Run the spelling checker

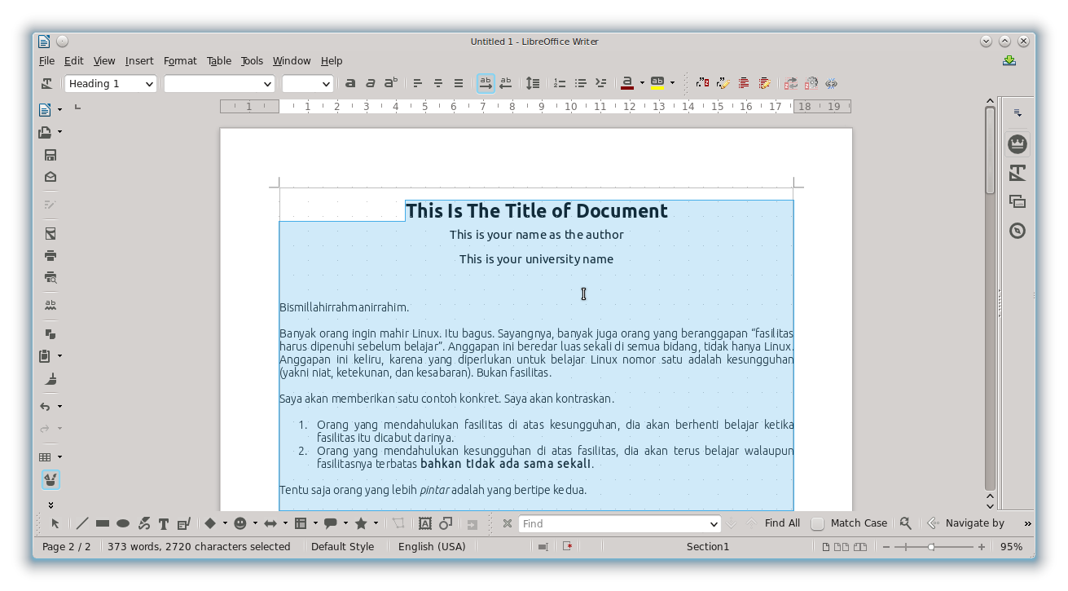pos(50,303)
